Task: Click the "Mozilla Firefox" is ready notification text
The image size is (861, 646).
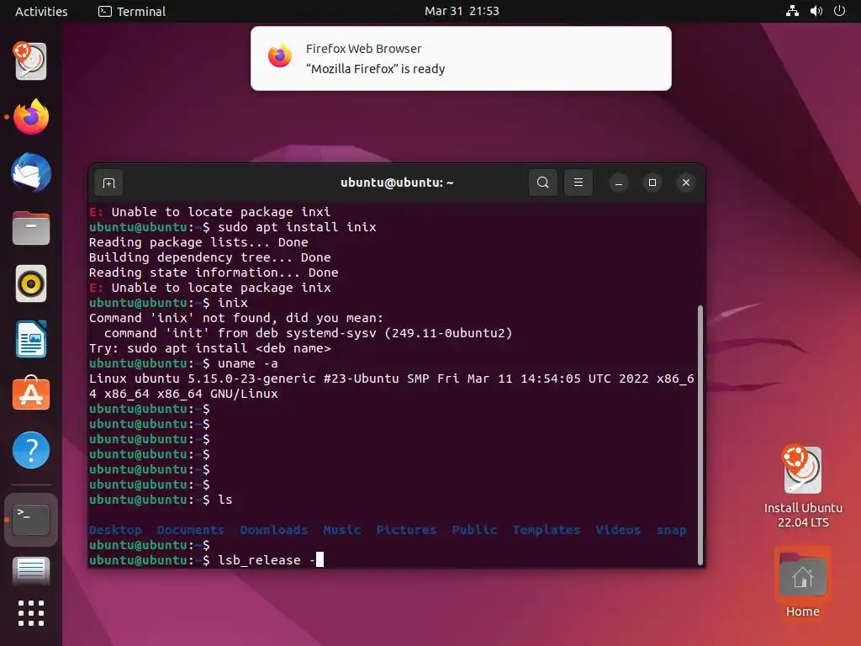Action: coord(375,69)
